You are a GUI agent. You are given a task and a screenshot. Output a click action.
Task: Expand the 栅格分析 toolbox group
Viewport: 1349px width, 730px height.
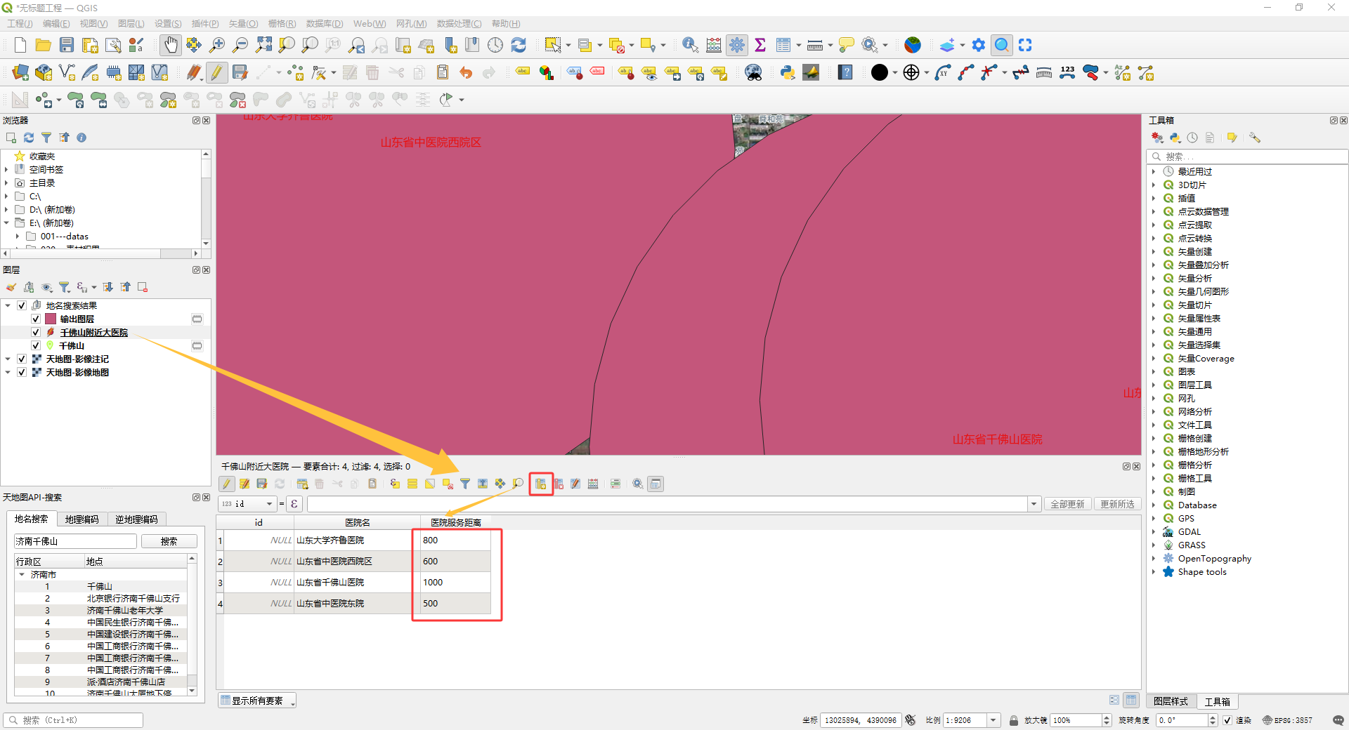[x=1154, y=465]
